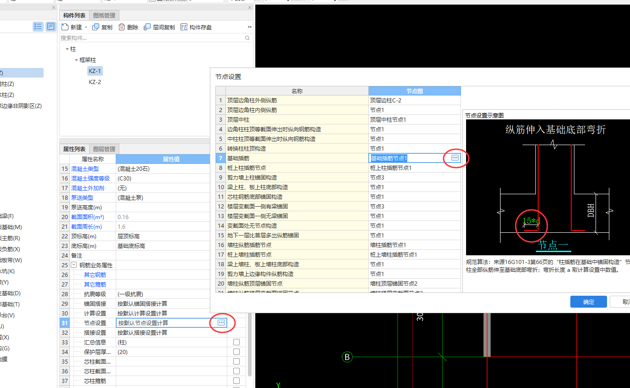
Task: Click the 删除 trash icon
Action: (x=122, y=27)
